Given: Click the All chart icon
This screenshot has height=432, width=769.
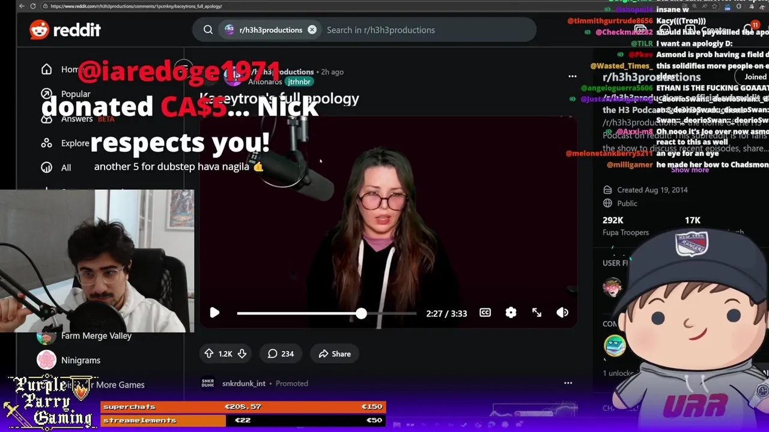Looking at the screenshot, I should tap(46, 167).
